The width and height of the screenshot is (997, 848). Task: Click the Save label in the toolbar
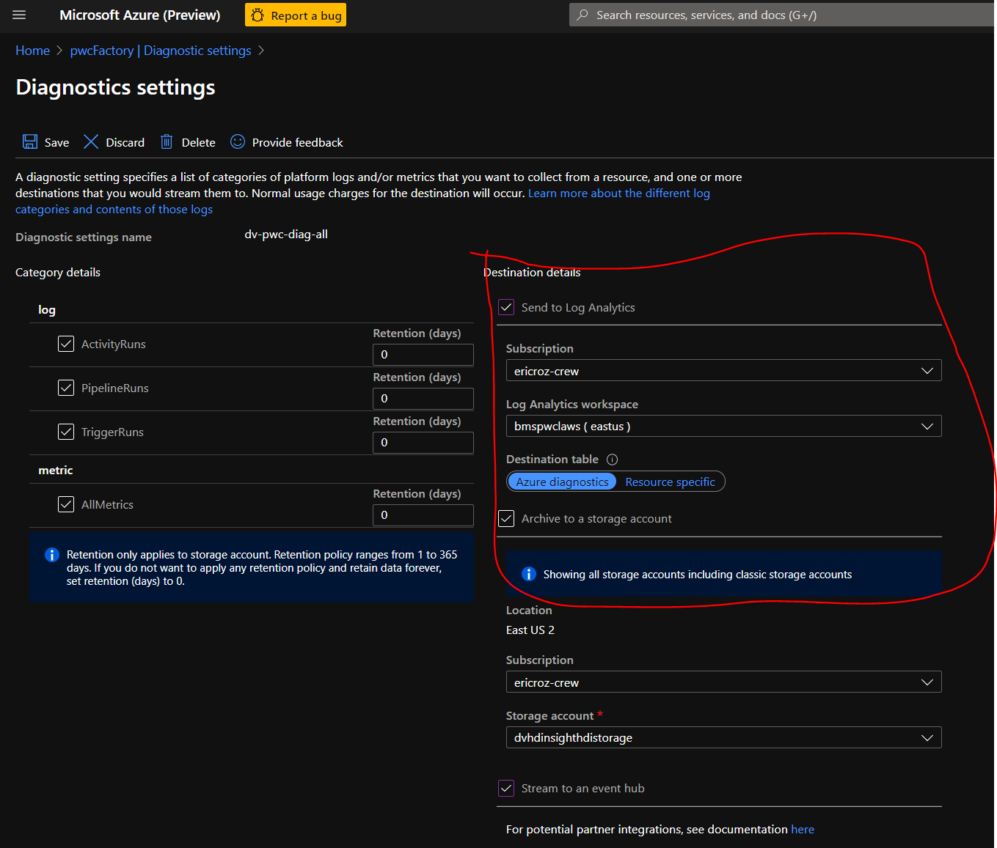pos(56,142)
